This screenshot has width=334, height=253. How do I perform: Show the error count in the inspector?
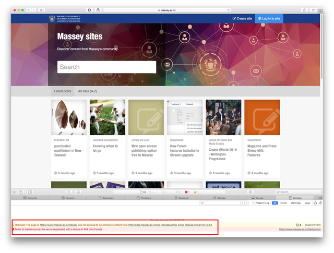coord(187,192)
